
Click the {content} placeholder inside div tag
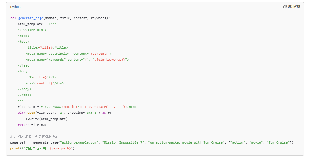coord(44,83)
